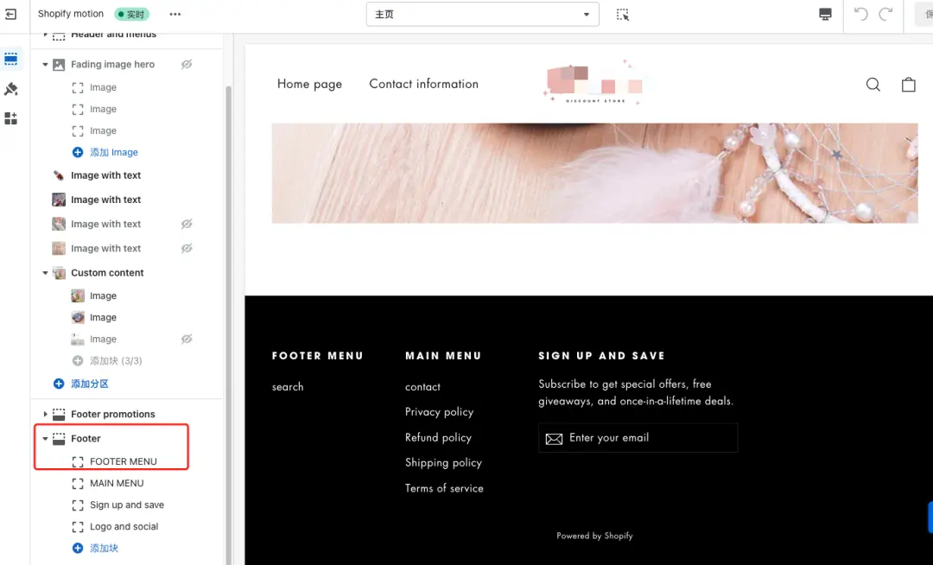This screenshot has height=565, width=933.
Task: Expand the Footer promotions section
Action: (45, 414)
